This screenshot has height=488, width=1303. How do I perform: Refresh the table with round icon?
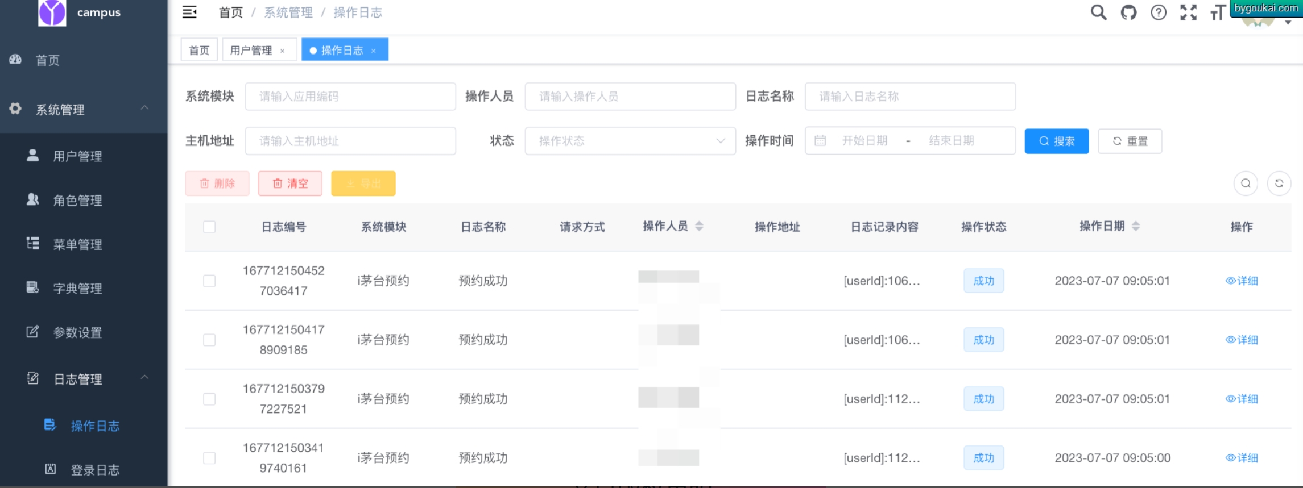[x=1279, y=183]
